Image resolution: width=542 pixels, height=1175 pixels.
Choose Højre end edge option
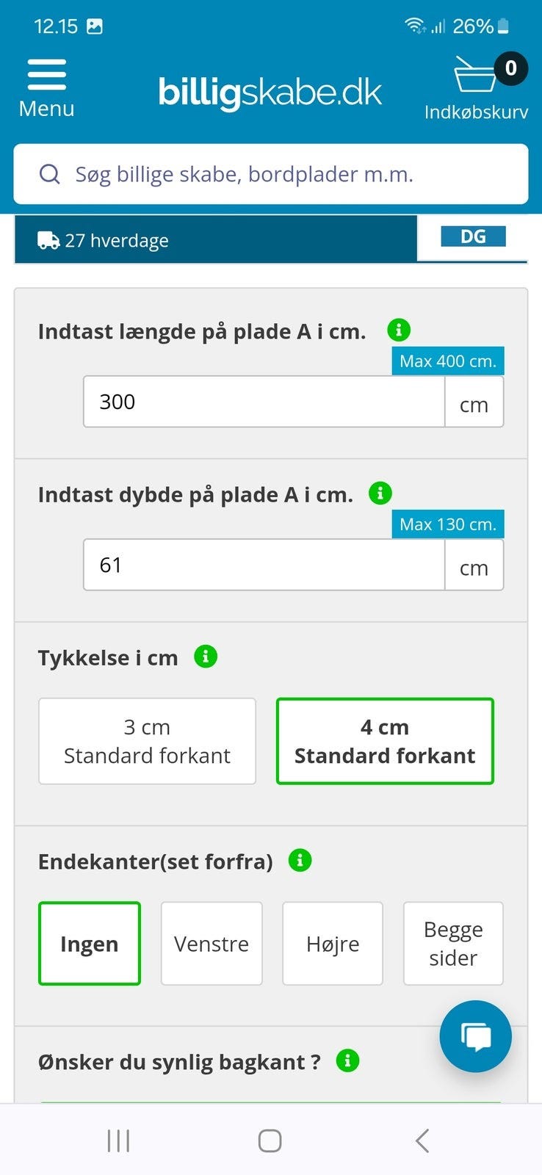[333, 944]
